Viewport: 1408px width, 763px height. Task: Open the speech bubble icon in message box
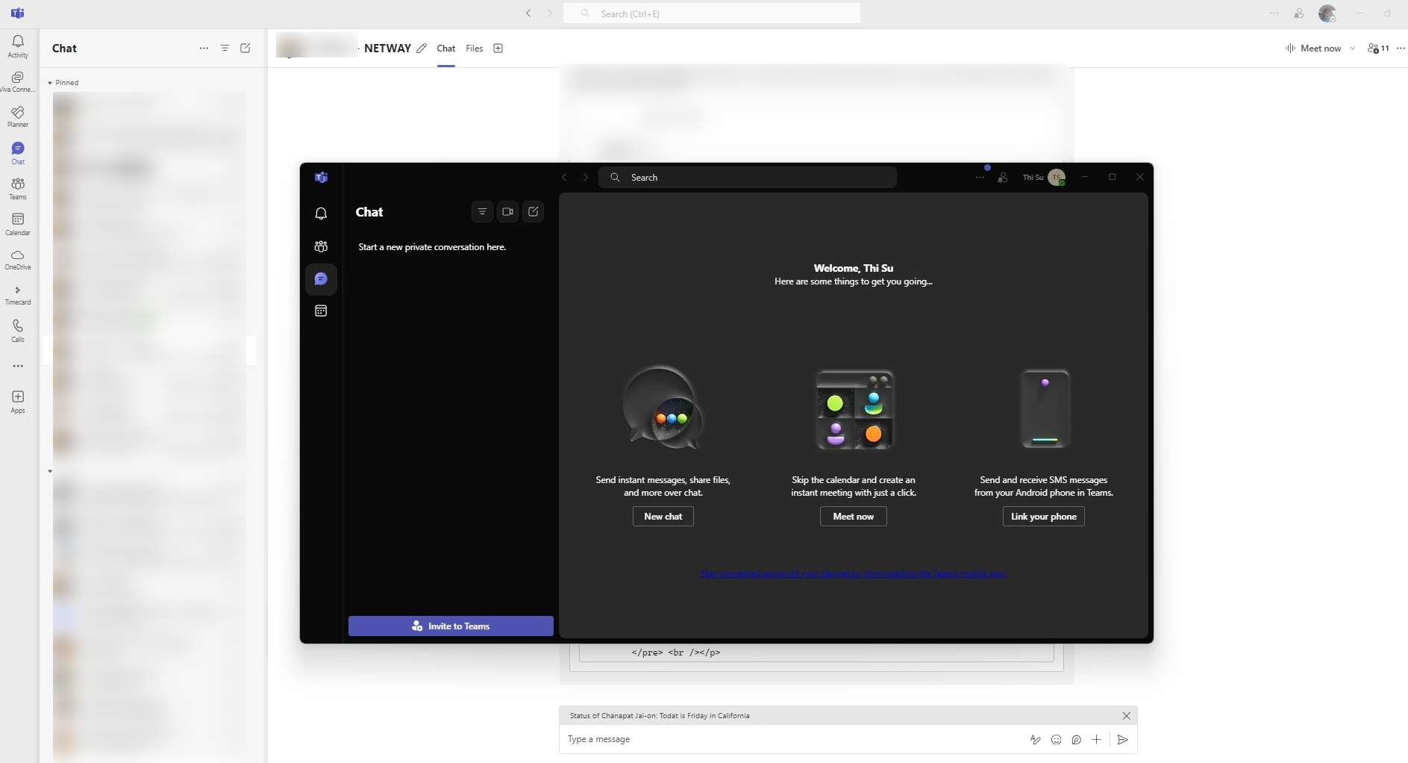pyautogui.click(x=1076, y=740)
